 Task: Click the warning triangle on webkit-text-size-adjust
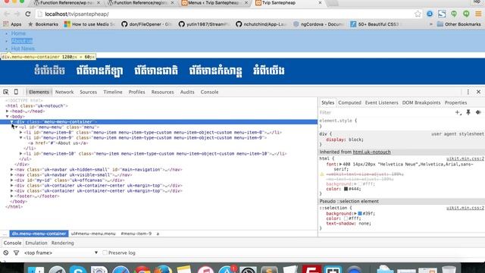[x=321, y=174]
